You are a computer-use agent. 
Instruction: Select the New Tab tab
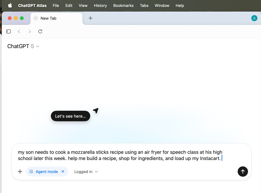[x=56, y=18]
